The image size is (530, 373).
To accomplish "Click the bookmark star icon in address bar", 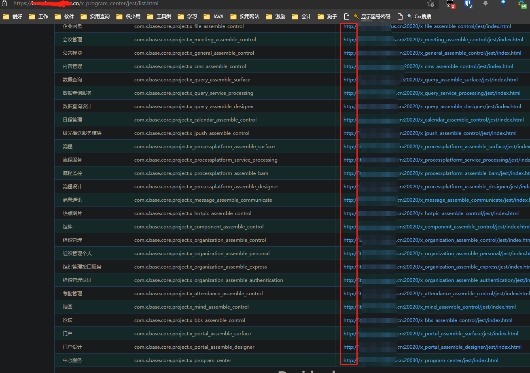I will [x=430, y=4].
